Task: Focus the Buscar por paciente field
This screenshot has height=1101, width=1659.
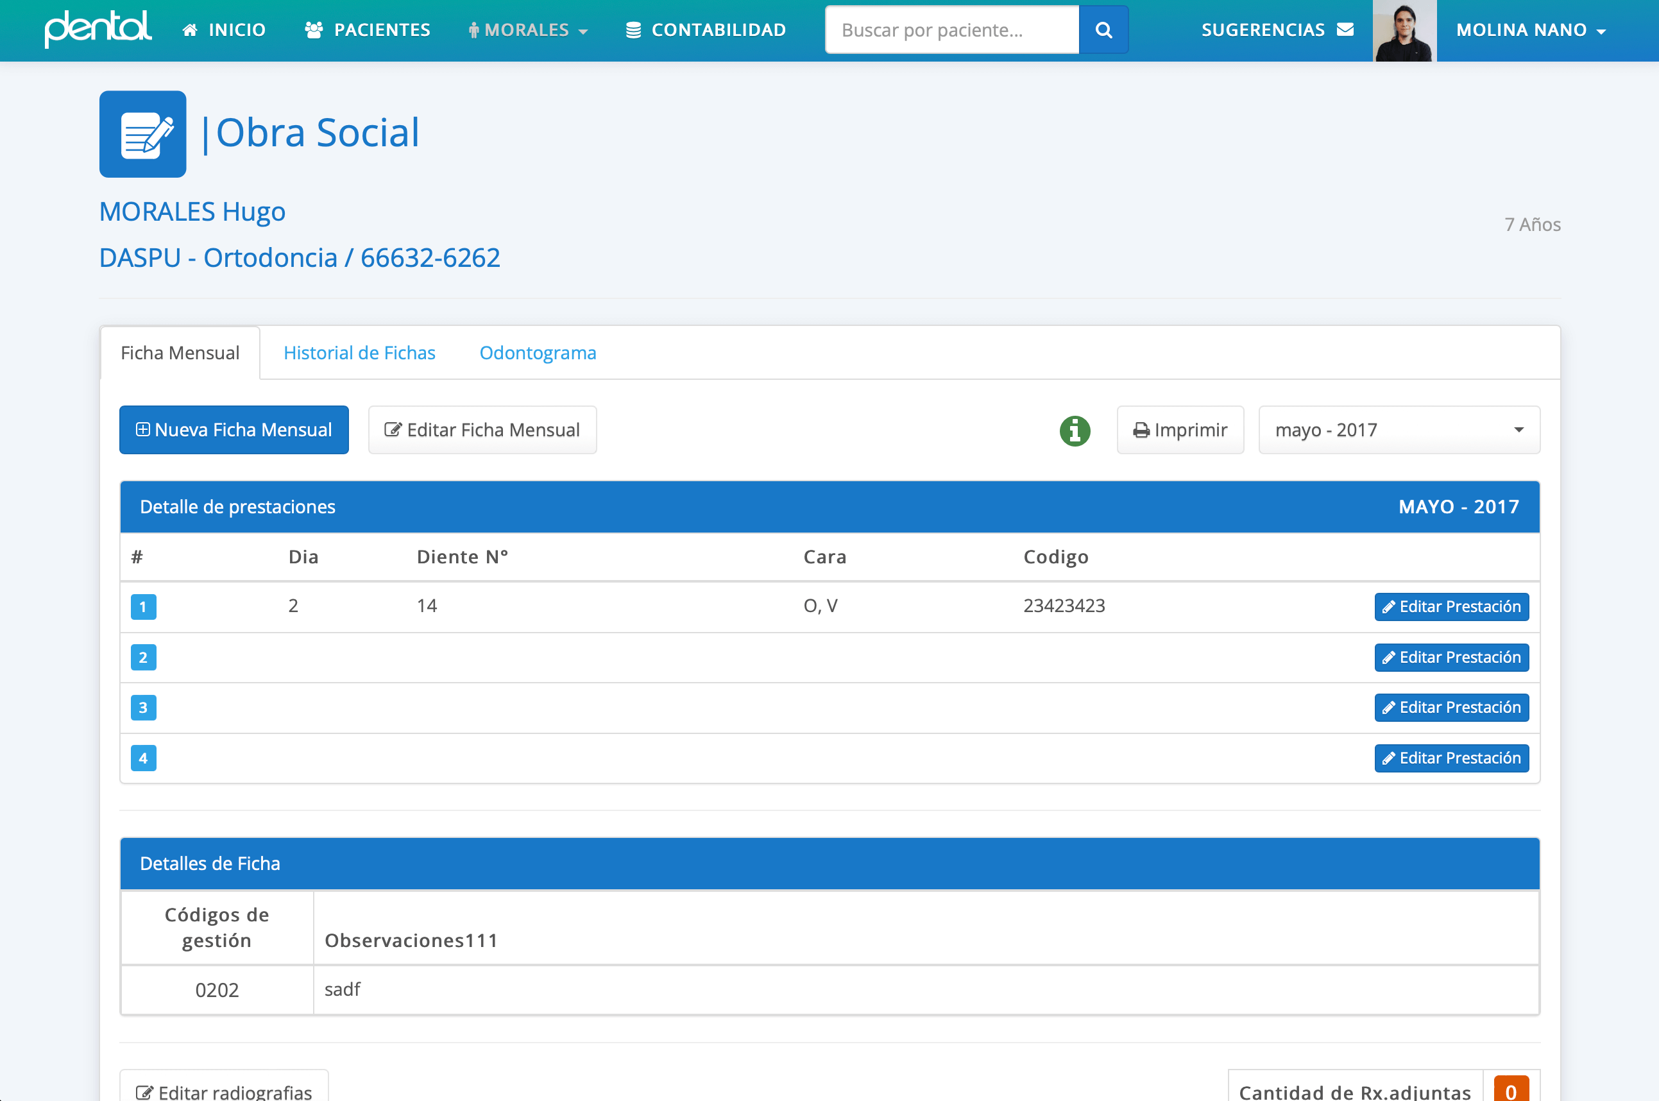Action: [x=951, y=30]
